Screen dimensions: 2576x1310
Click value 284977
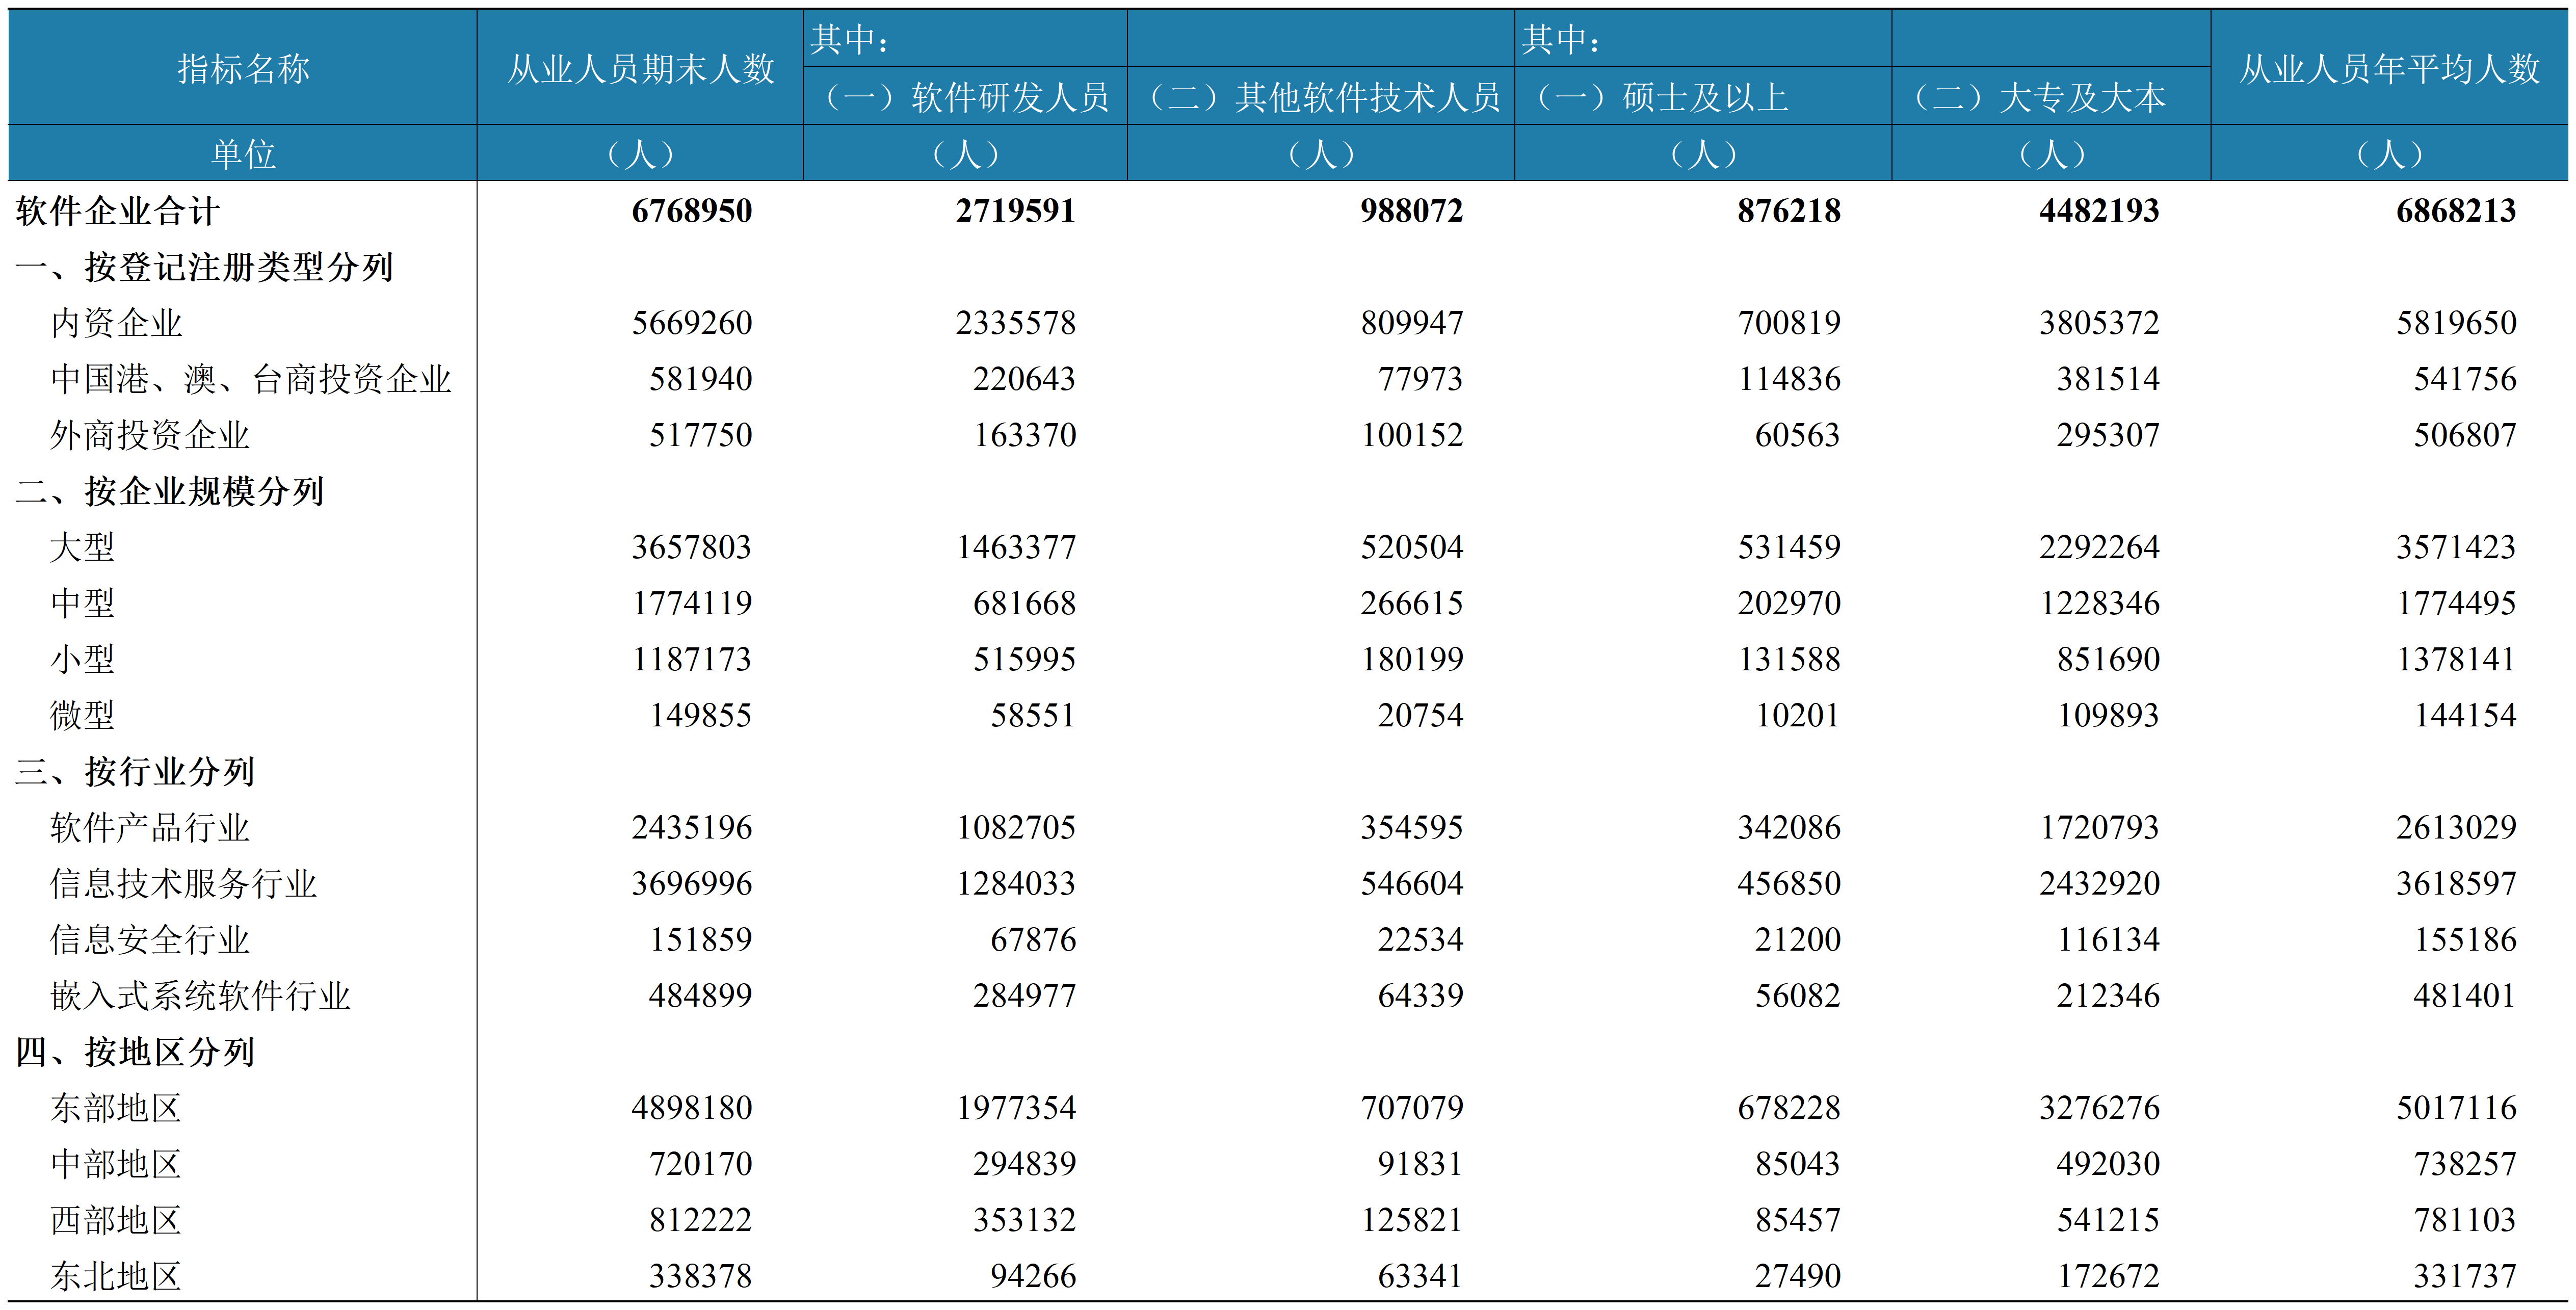pos(1024,995)
